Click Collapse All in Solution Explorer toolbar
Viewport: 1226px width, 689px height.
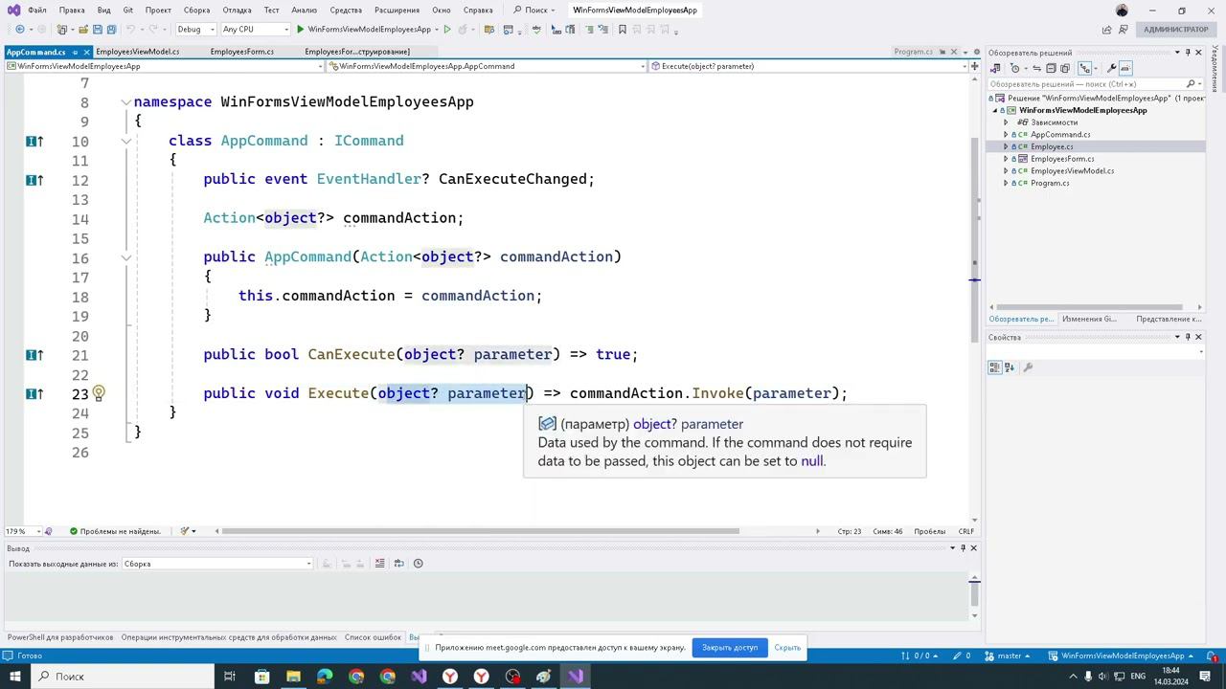1051,68
